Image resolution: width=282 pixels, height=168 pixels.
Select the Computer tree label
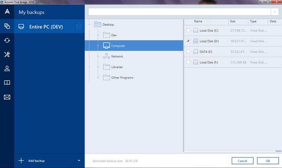(x=118, y=46)
